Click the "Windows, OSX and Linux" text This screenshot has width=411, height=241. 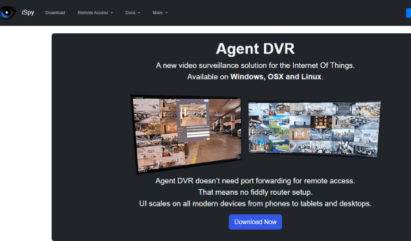[x=276, y=77]
